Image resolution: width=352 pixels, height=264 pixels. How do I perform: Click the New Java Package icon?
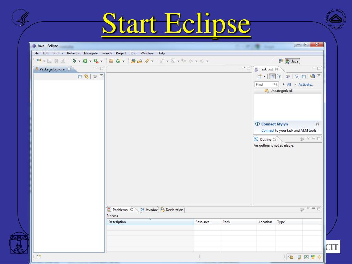pos(111,61)
